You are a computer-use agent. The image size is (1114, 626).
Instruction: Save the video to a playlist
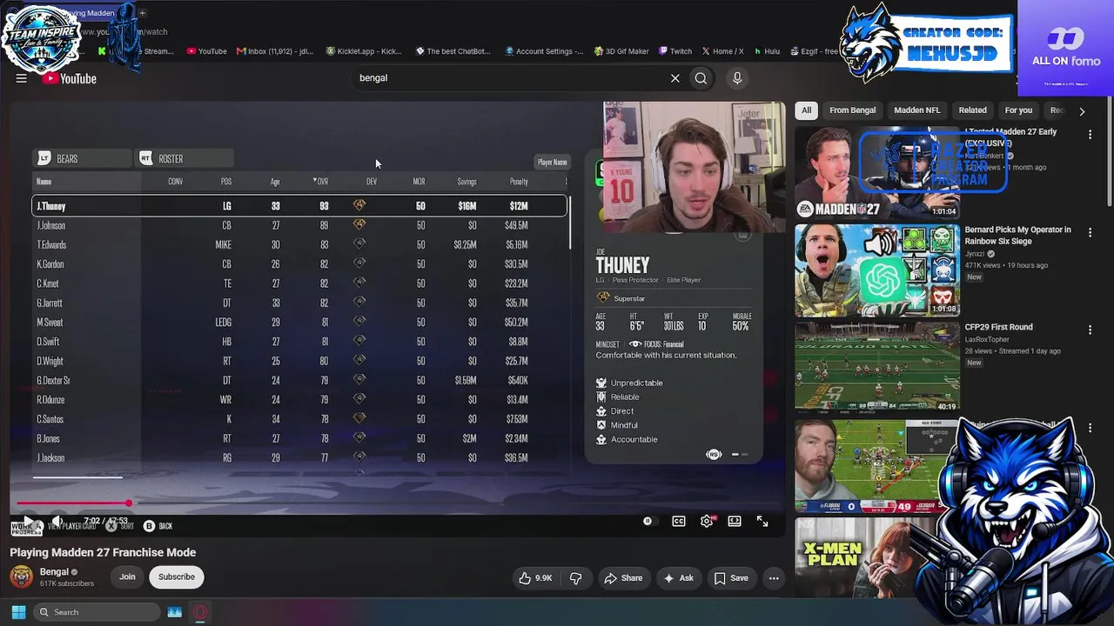(x=731, y=578)
